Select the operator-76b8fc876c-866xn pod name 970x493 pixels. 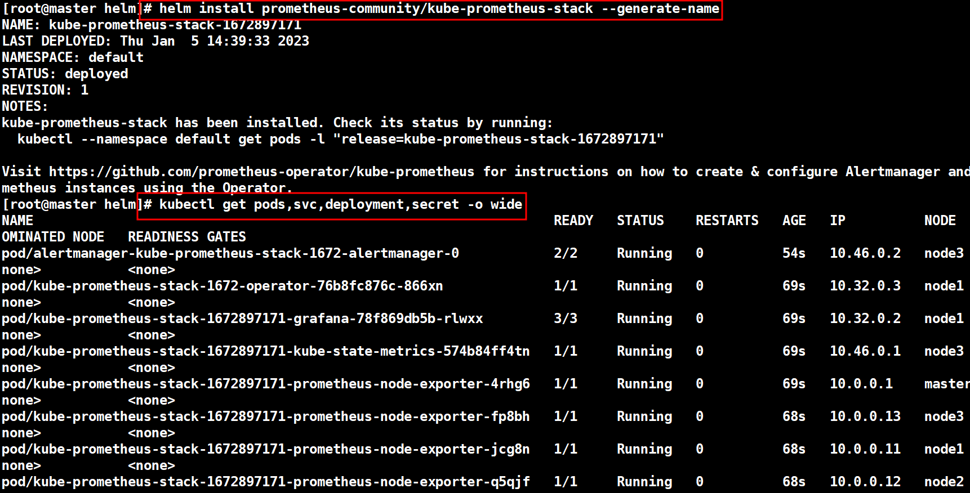223,286
